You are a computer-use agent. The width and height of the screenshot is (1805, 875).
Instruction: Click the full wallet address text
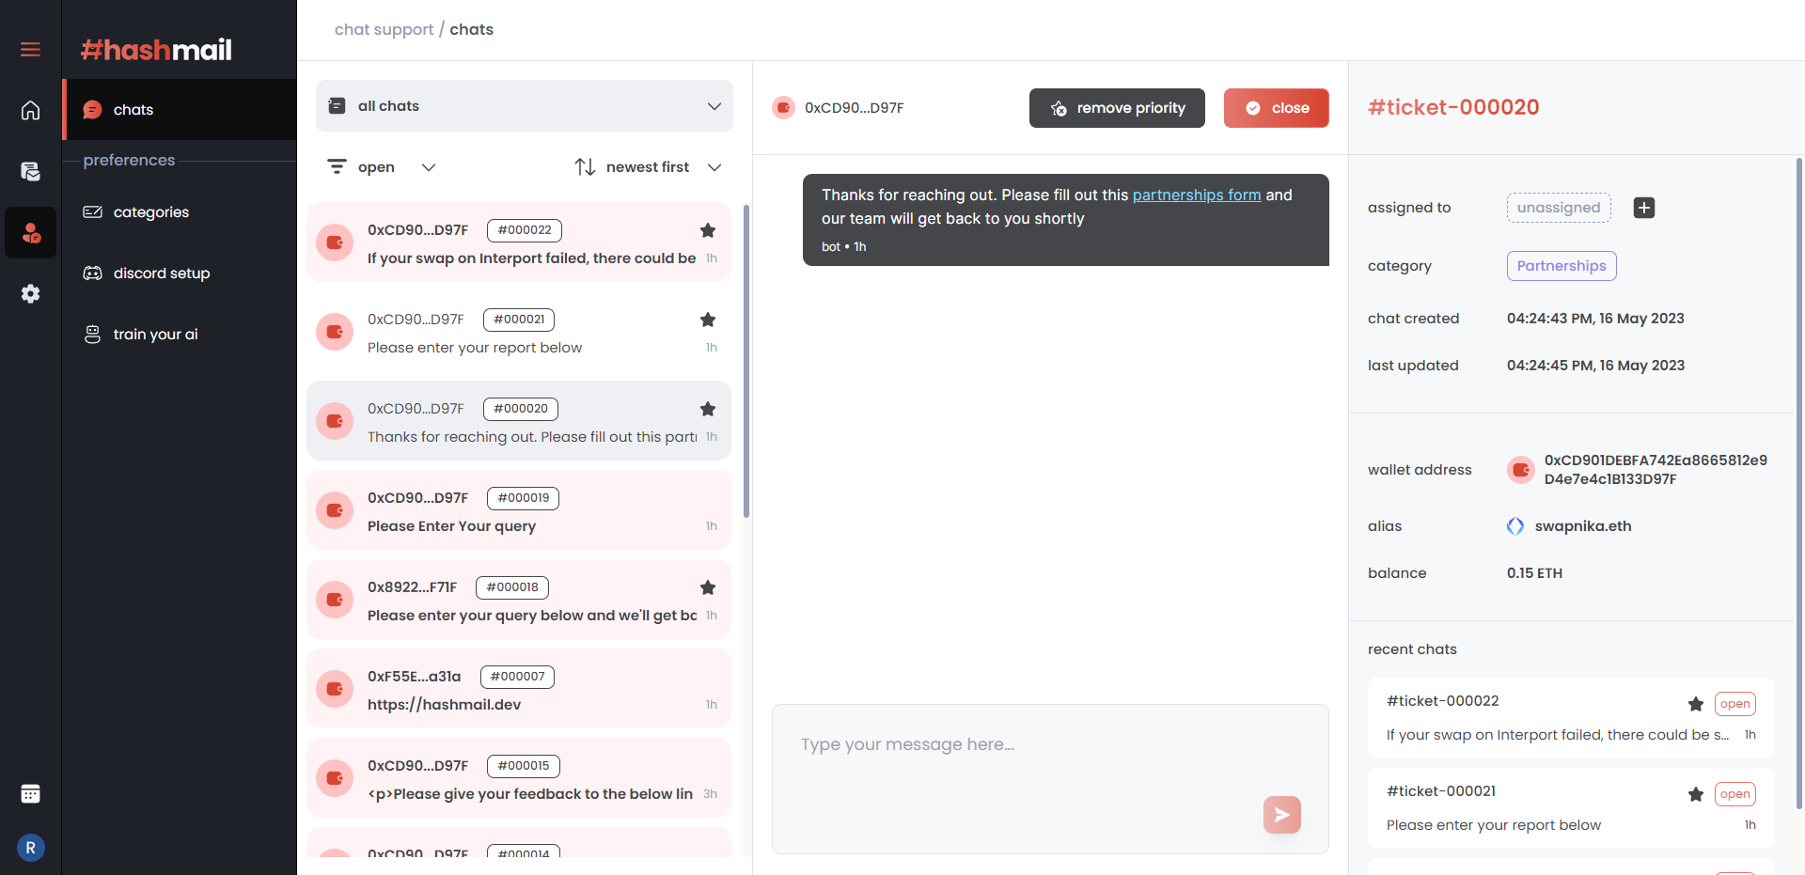[x=1656, y=469]
